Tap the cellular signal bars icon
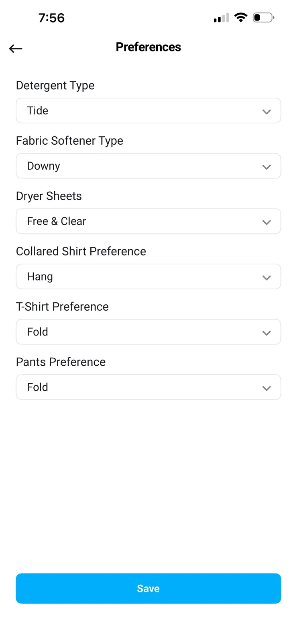 pos(221,18)
